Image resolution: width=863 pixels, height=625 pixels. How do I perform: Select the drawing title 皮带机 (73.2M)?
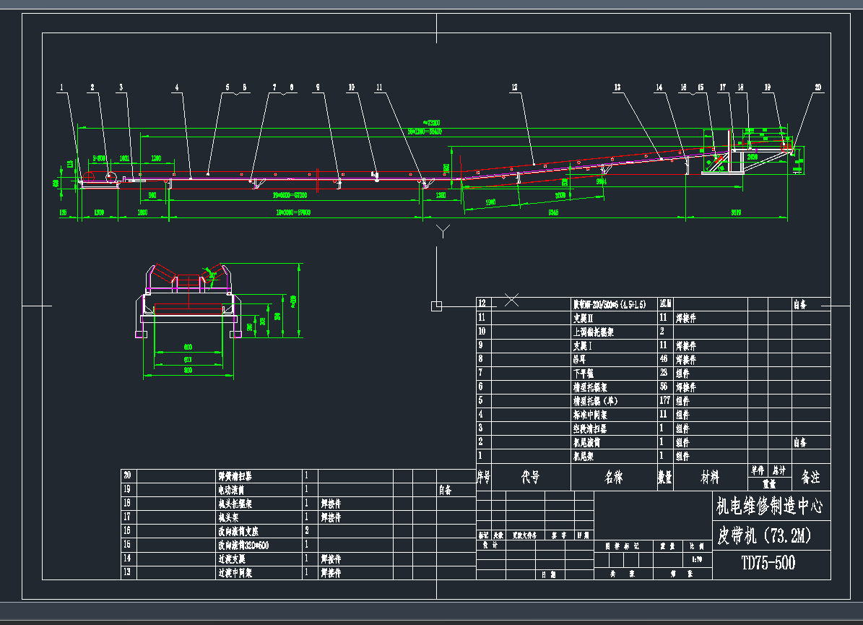764,535
